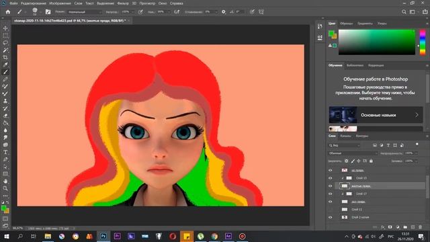Image resolution: width=430 pixels, height=242 pixels.
Task: Open the blending mode dropdown Обычные
Action: click(352, 153)
